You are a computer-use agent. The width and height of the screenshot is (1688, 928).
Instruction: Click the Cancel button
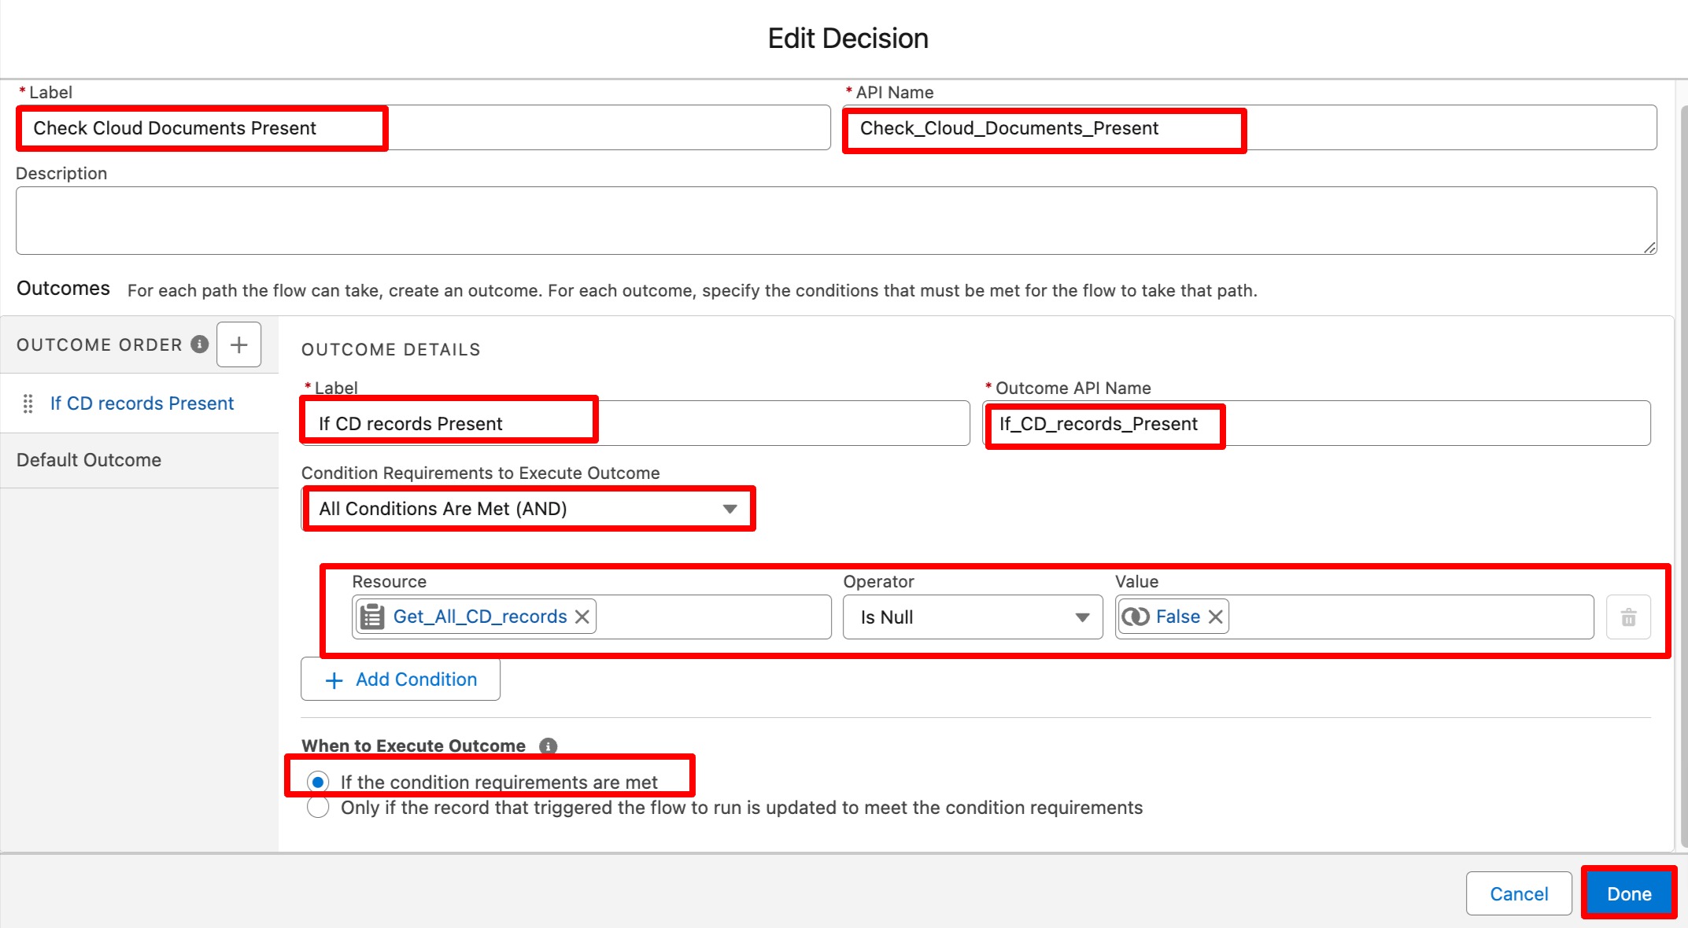click(1518, 893)
